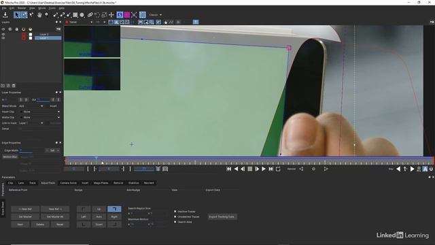Click the Set Master button

point(25,216)
